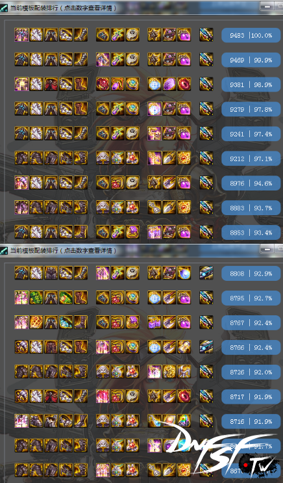Click the purple gem icon in the 9469 row
This screenshot has height=483, width=283.
pyautogui.click(x=184, y=59)
